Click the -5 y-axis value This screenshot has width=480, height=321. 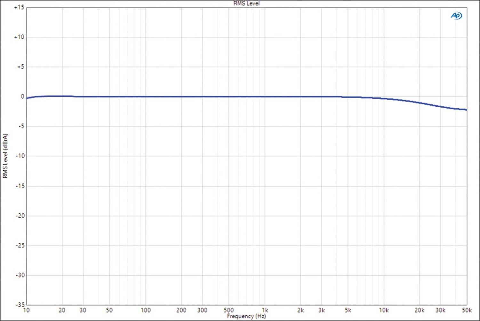click(21, 126)
